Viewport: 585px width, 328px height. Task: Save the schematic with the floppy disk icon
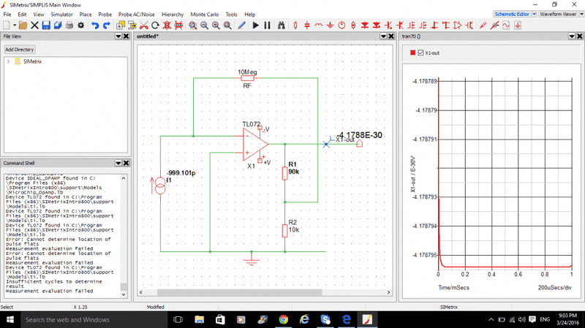tap(46, 26)
